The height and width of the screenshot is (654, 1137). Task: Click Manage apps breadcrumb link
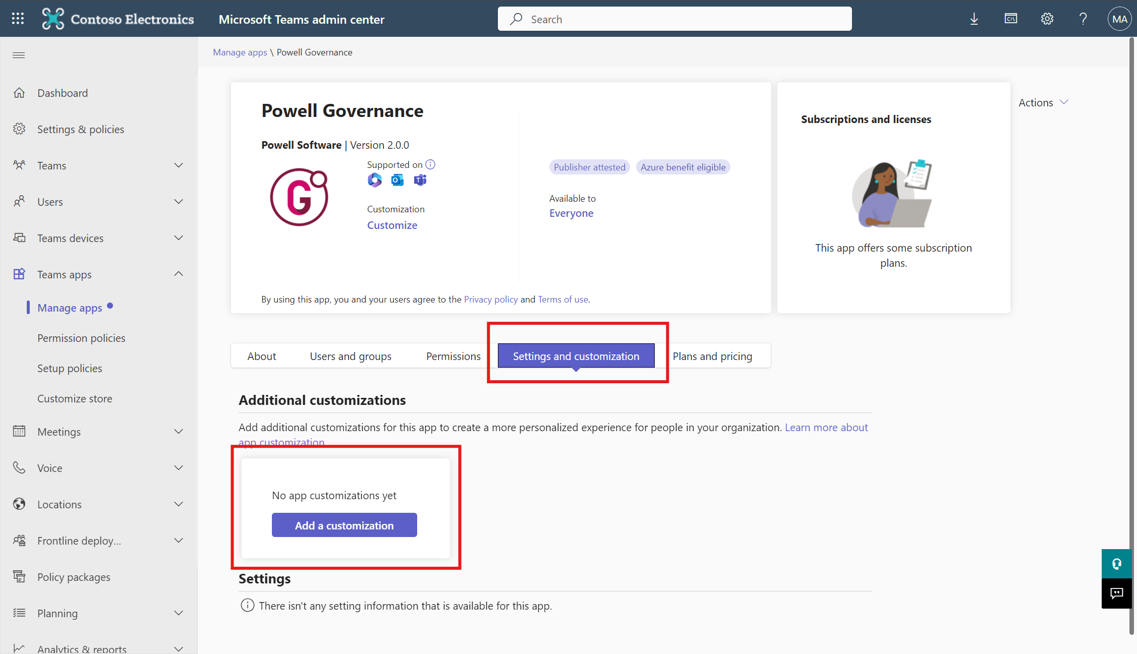[240, 52]
